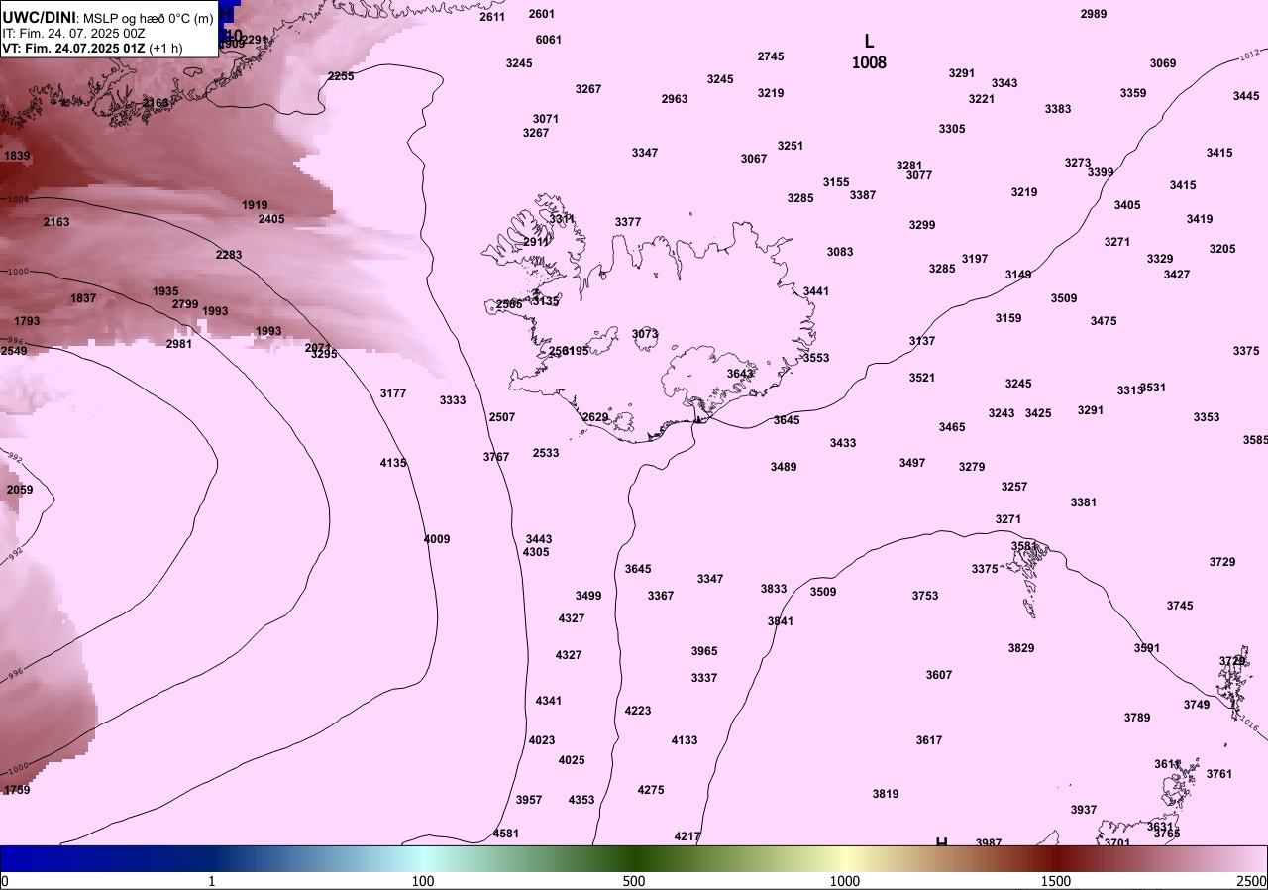
Task: Select the height value 4305
Action: [536, 552]
